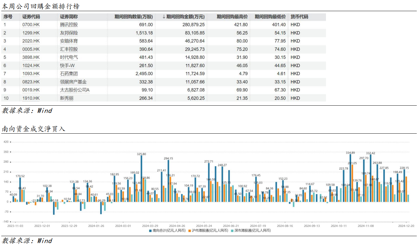
Task: Click the 期间回购最低价 column header
Action: coord(270,17)
